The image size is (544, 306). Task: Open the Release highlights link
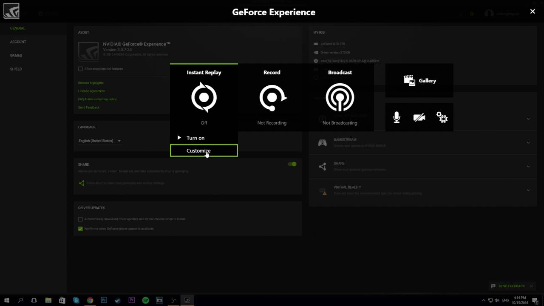[91, 83]
